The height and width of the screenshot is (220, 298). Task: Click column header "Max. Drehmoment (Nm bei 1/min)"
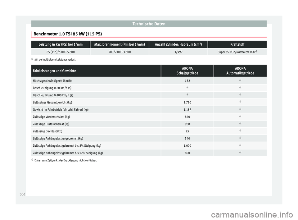pyautogui.click(x=120, y=44)
